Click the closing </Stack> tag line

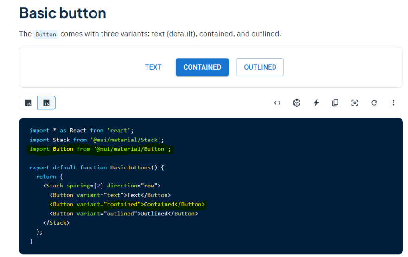[x=56, y=223]
